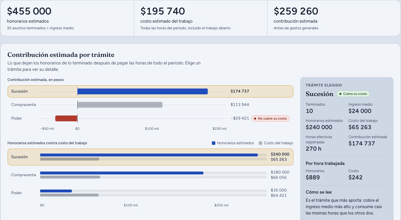Click the blue Honorarios estimados legend swatch
The width and height of the screenshot is (401, 220).
214,143
